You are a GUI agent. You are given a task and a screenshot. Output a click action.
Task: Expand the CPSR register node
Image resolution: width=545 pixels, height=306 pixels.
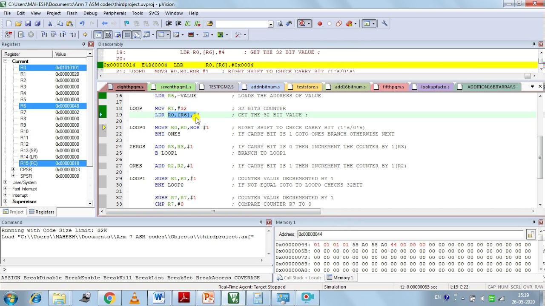[13, 170]
